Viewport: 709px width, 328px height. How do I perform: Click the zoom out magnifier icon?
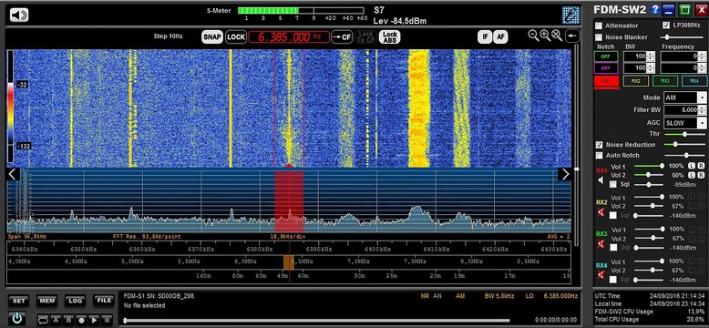533,36
